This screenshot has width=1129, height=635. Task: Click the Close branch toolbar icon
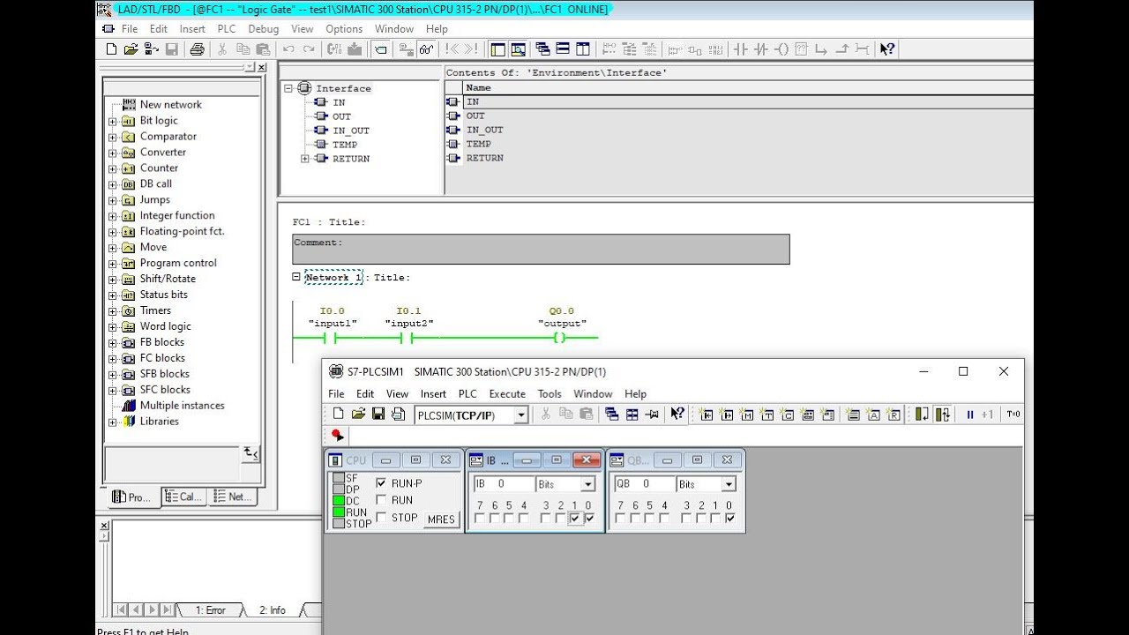(842, 49)
